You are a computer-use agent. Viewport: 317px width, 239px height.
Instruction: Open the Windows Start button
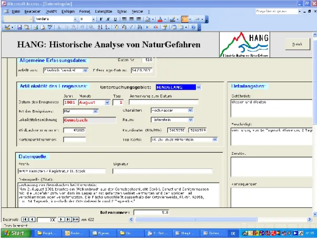click(16, 233)
